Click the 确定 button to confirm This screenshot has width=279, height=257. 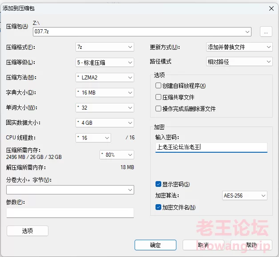(x=155, y=245)
